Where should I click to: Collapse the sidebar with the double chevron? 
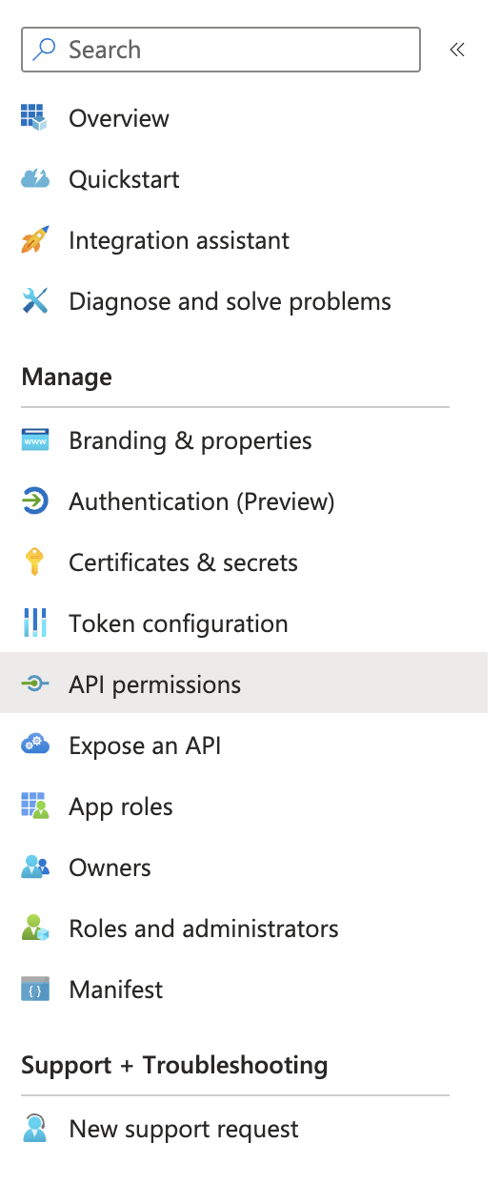[457, 50]
